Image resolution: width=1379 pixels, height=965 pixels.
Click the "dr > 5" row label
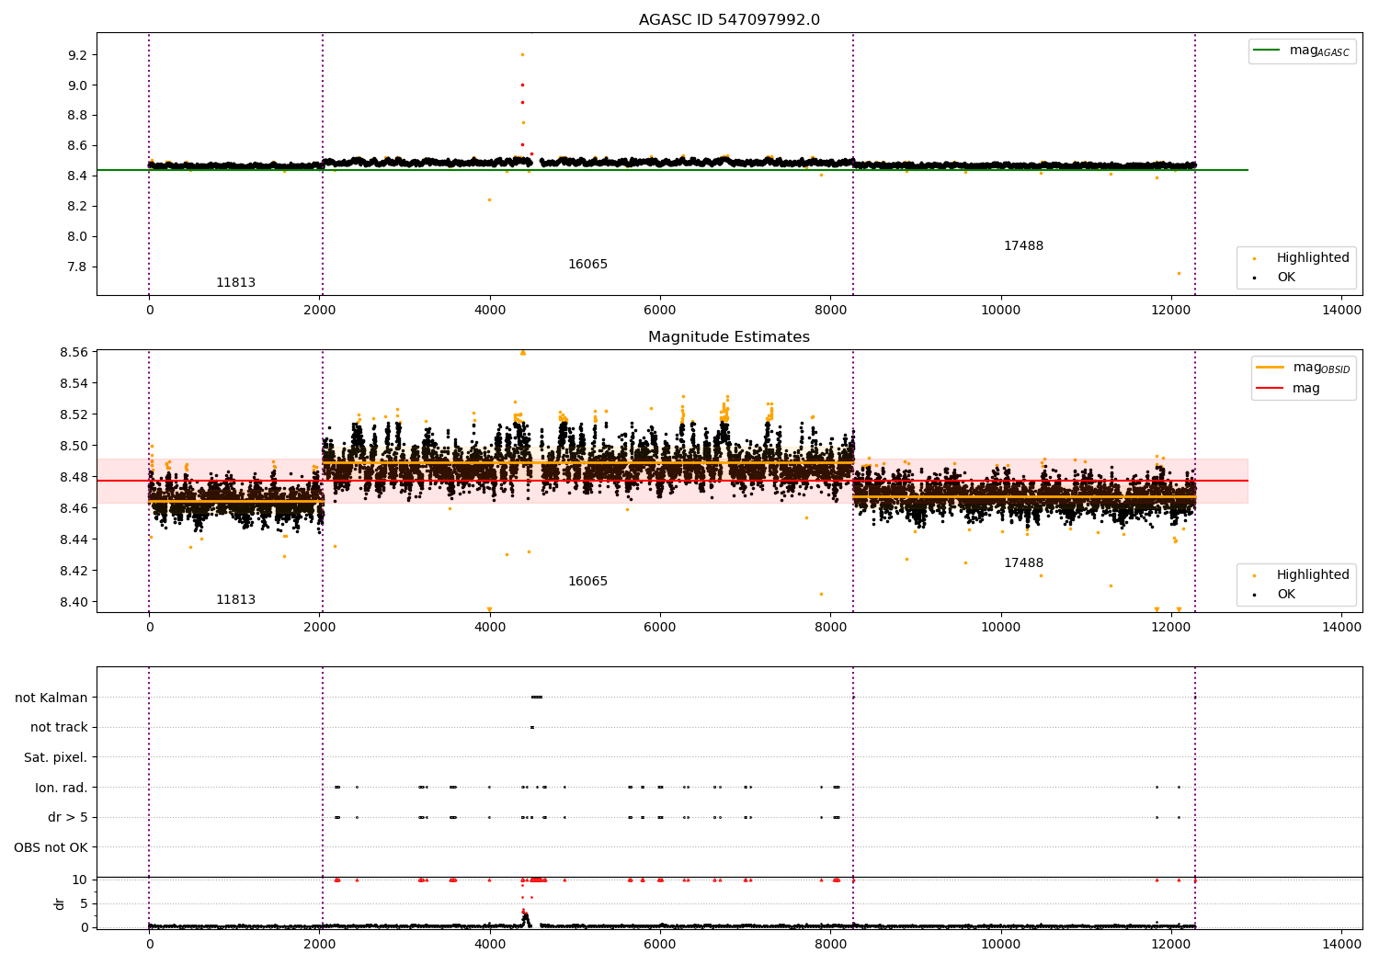pos(68,817)
